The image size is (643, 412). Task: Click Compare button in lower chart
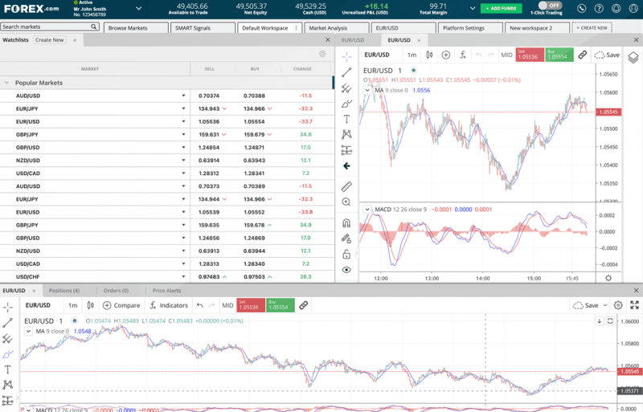tap(121, 305)
